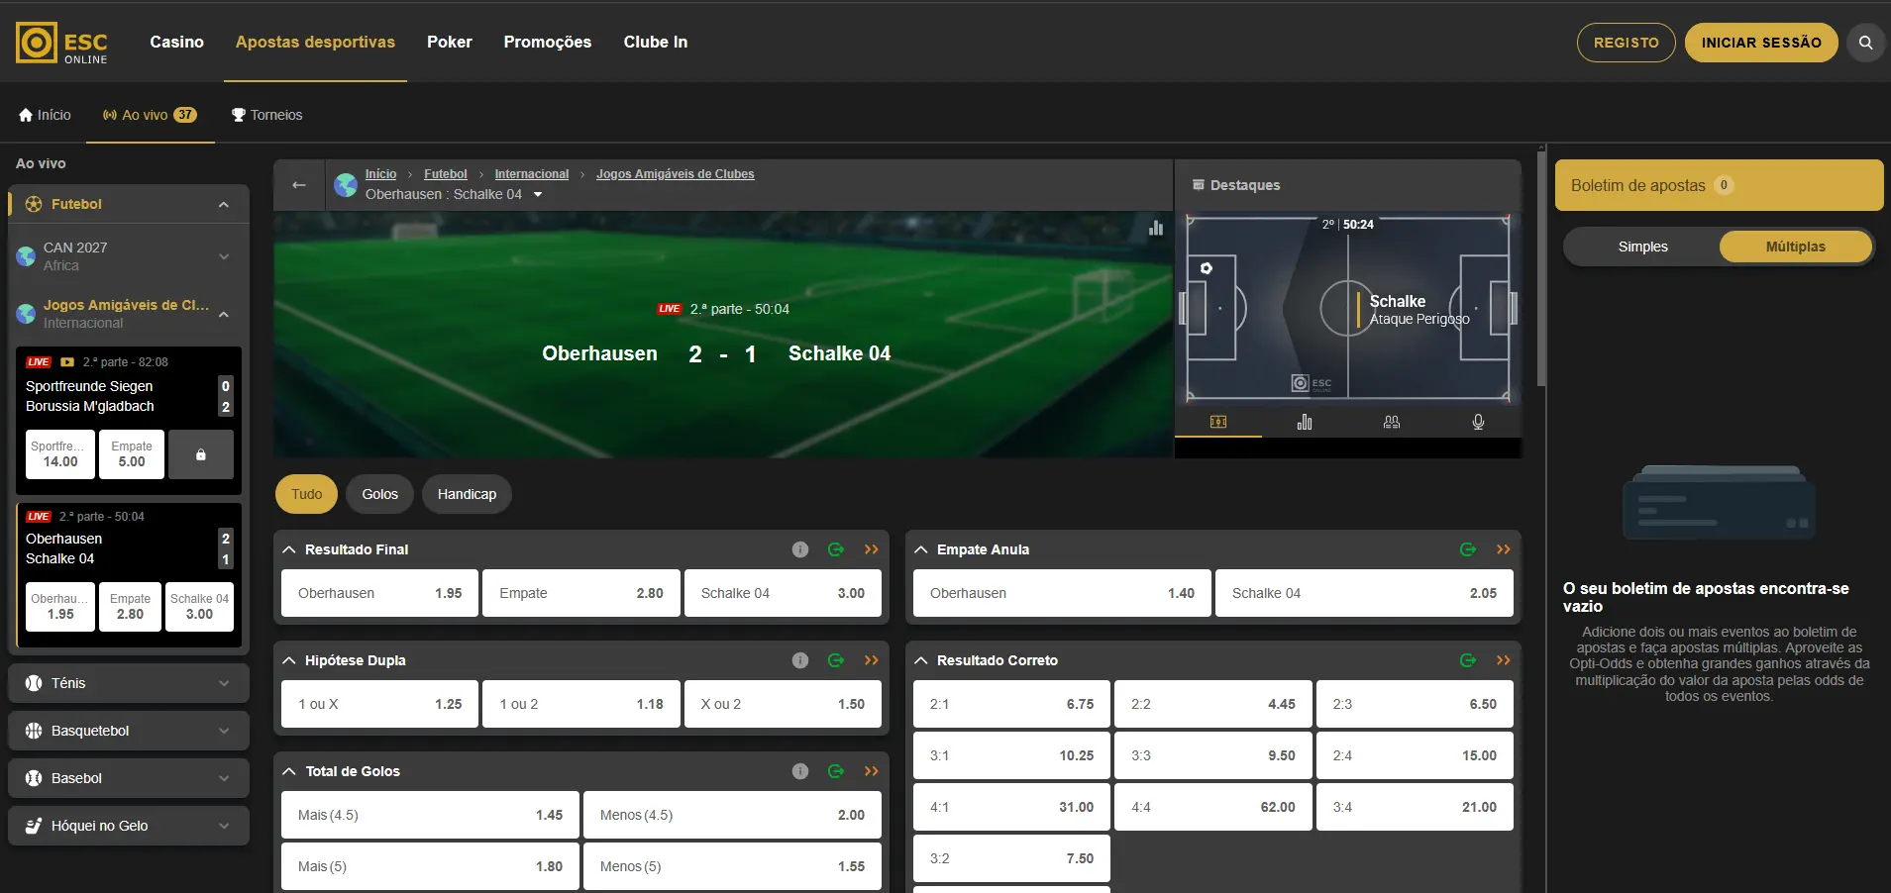This screenshot has width=1891, height=893.
Task: Go back with the left arrow icon
Action: tap(299, 185)
